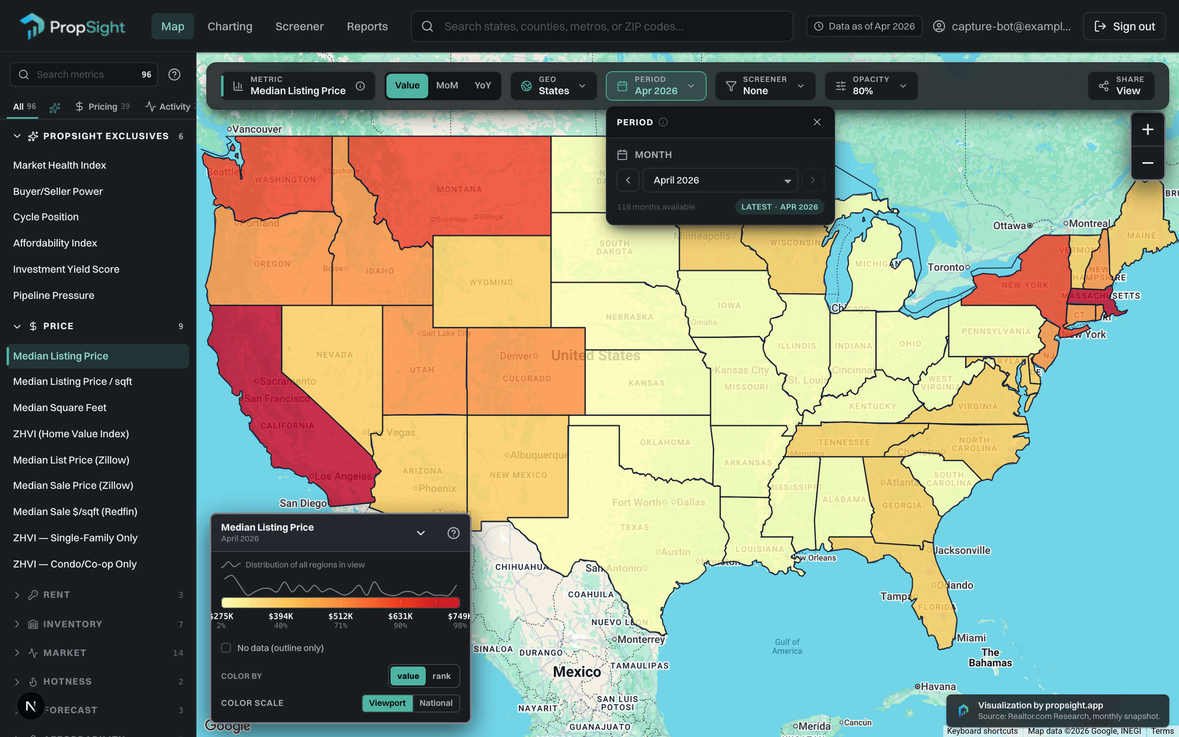Select the Pricing filter tab
The height and width of the screenshot is (737, 1179).
click(103, 107)
